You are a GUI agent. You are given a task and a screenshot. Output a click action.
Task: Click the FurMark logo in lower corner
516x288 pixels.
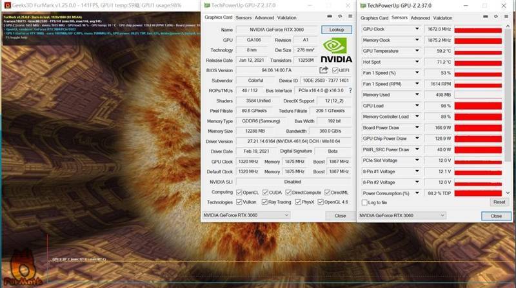coord(23,269)
